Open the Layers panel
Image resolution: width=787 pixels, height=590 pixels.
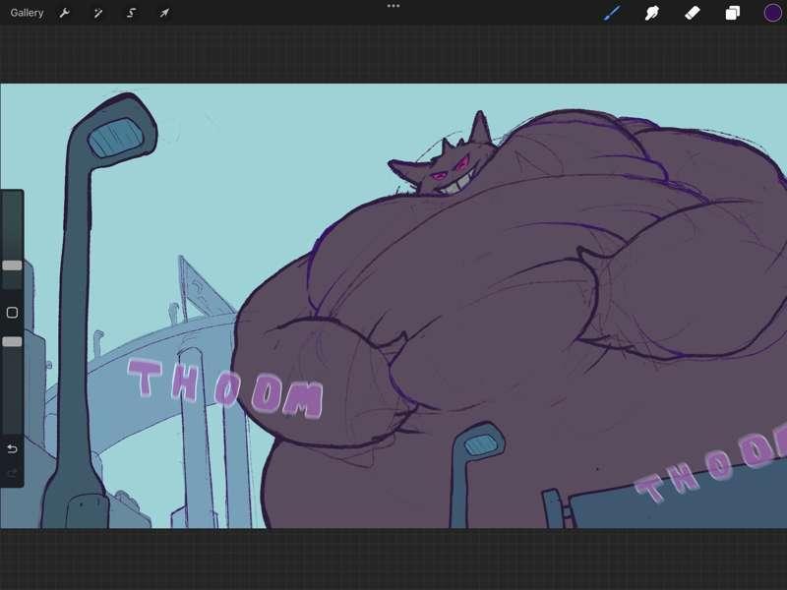pos(732,13)
